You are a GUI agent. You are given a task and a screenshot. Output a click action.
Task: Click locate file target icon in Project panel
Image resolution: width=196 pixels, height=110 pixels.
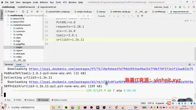point(23,12)
